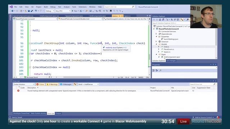Switch to the Space.cs editor tab
230x129 pixels.
pyautogui.click(x=127, y=16)
